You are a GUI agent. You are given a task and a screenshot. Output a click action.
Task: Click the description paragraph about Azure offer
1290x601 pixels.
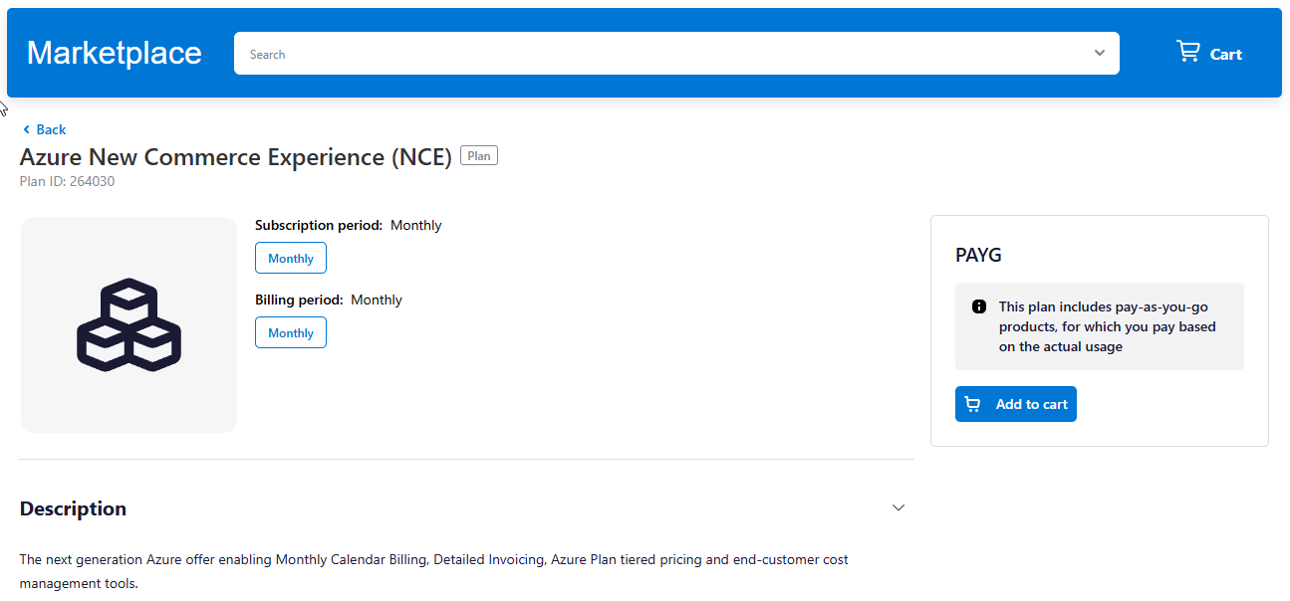point(433,571)
